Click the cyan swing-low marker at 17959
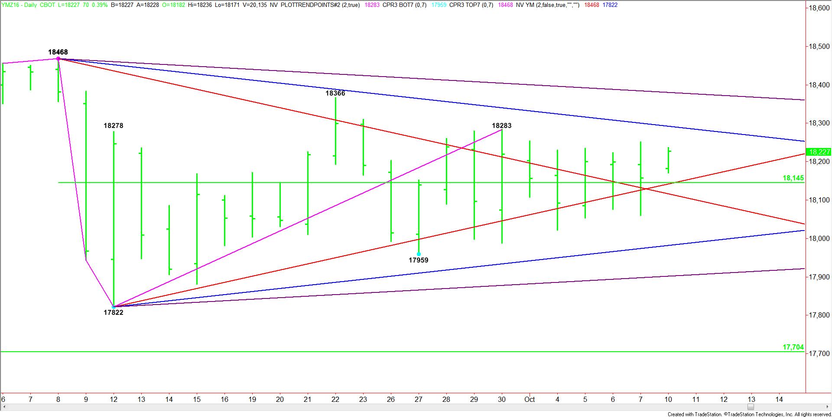 point(419,254)
